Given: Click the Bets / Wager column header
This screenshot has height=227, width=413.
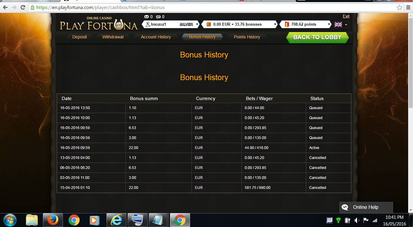Looking at the screenshot, I should (x=259, y=99).
